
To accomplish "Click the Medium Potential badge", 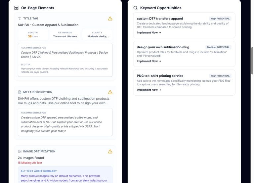I will [218, 47].
